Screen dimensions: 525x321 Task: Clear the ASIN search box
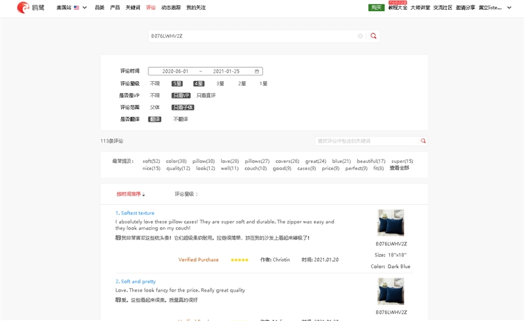click(x=360, y=36)
